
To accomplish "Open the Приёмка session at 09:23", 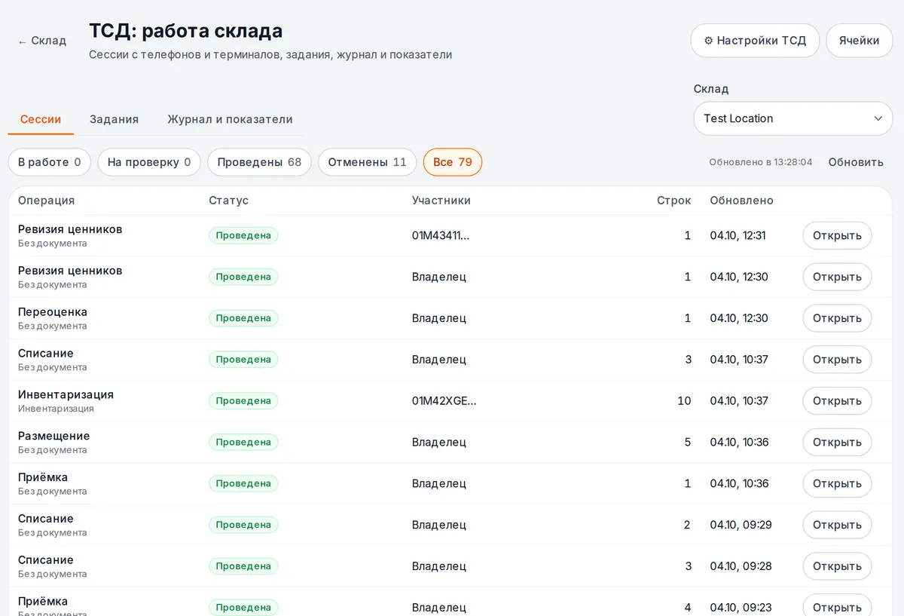I will point(837,605).
